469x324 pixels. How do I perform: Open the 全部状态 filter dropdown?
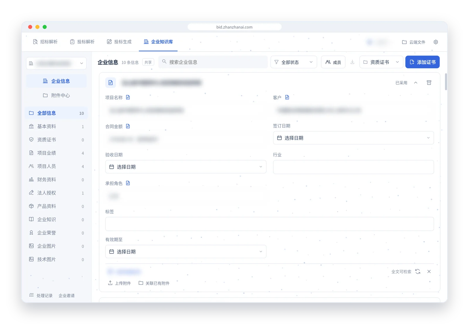[294, 62]
